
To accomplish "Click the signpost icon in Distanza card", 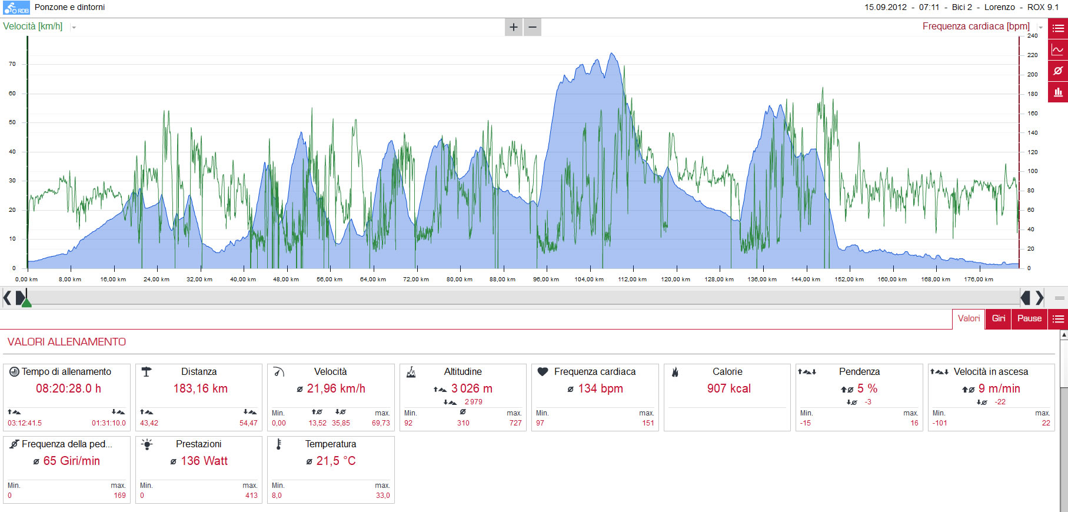I will 147,371.
